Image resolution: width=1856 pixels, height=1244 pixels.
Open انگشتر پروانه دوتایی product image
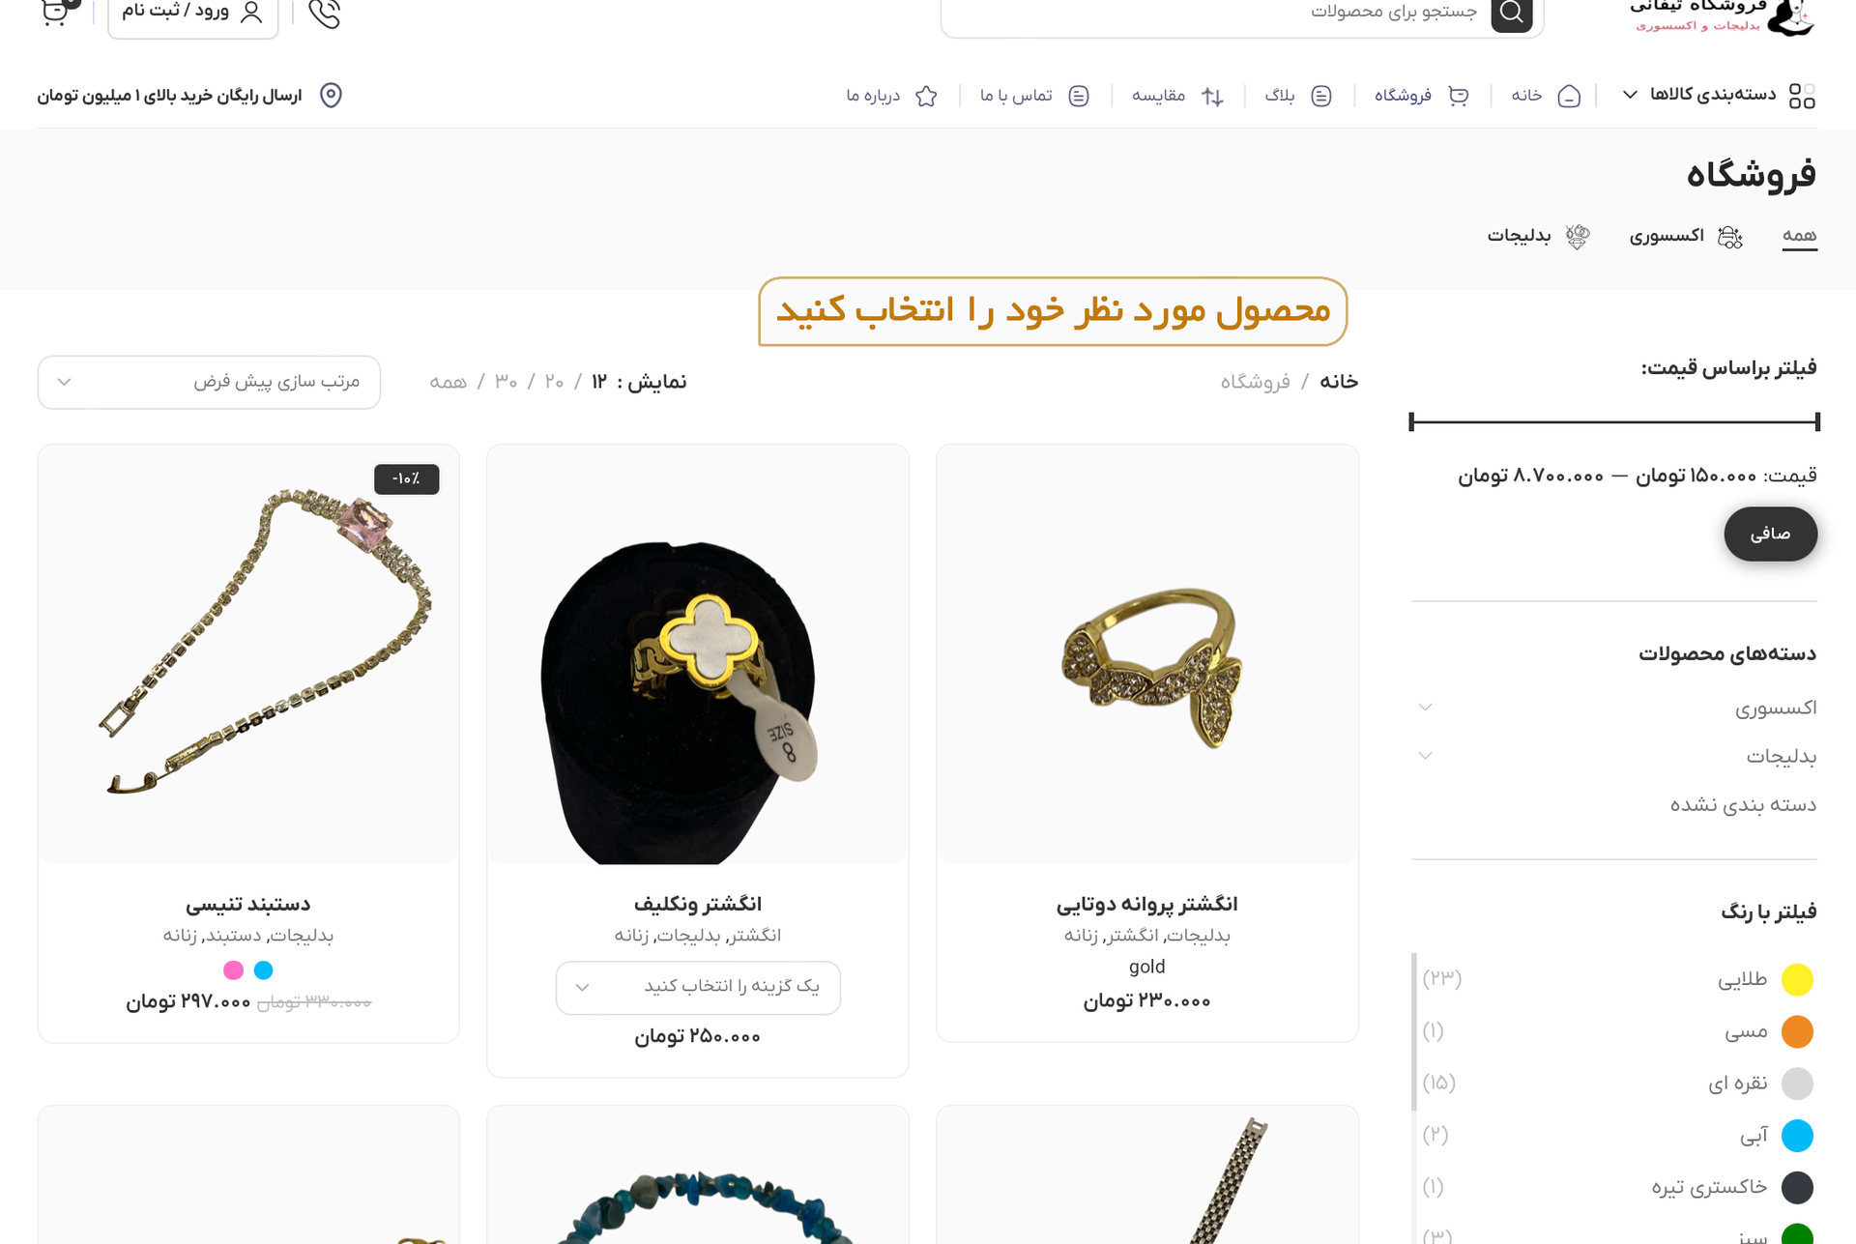tap(1147, 654)
